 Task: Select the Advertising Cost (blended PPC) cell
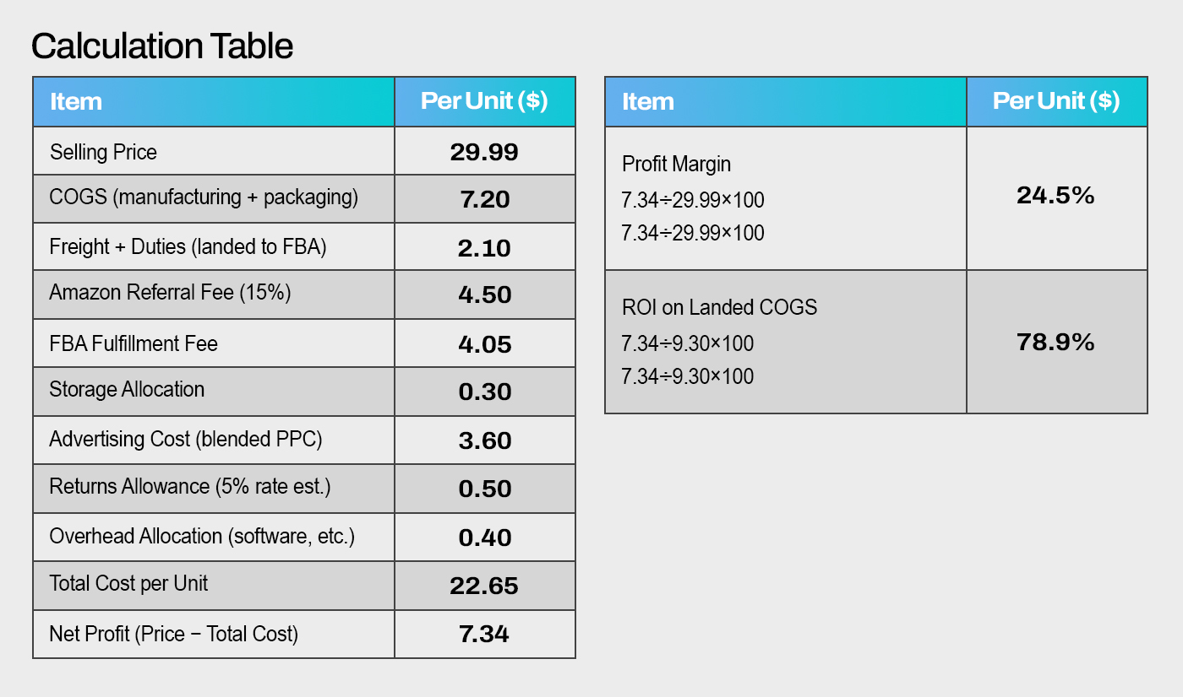[186, 439]
